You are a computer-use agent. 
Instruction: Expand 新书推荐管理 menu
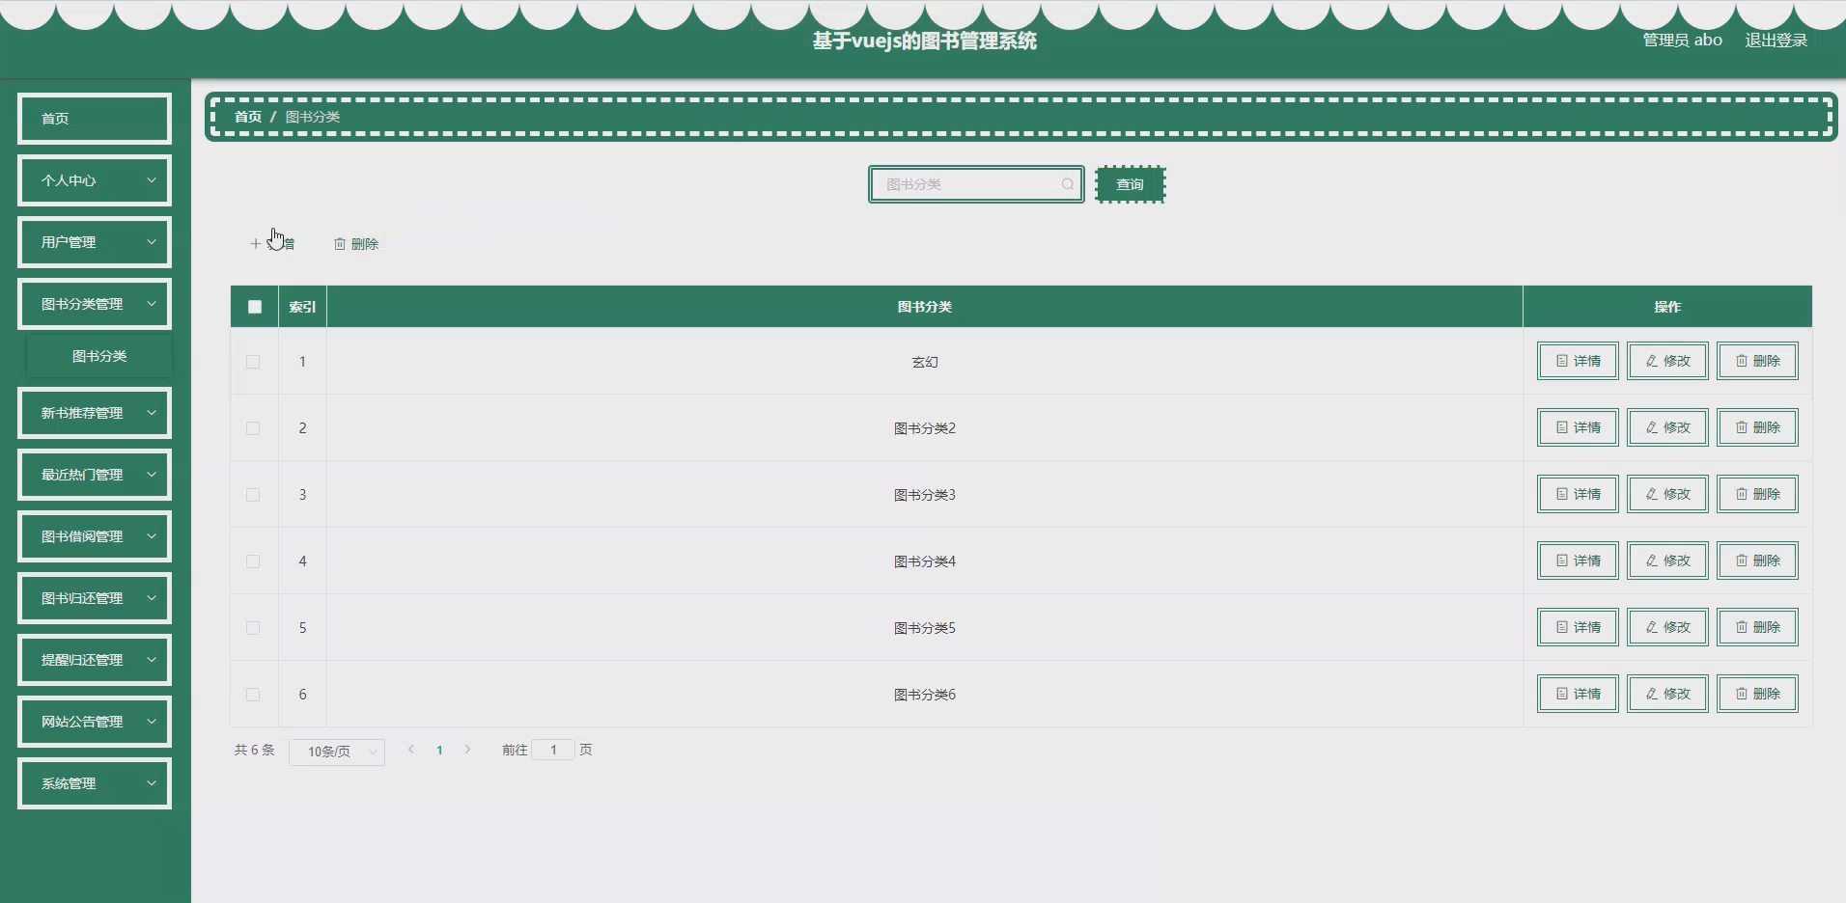click(95, 413)
